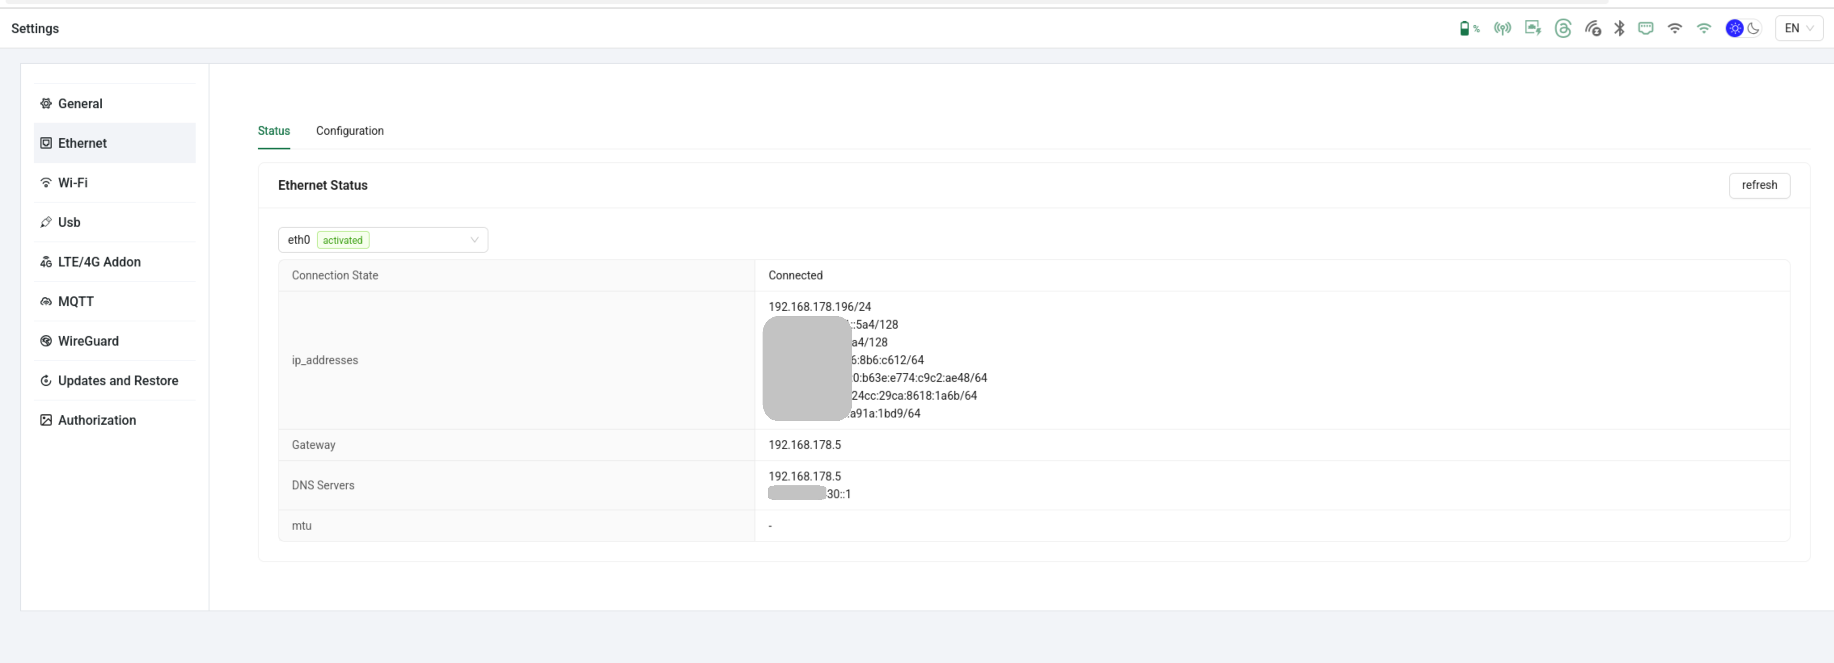Click the green Wi-Fi status icon
Viewport: 1834px width, 663px height.
tap(1704, 28)
